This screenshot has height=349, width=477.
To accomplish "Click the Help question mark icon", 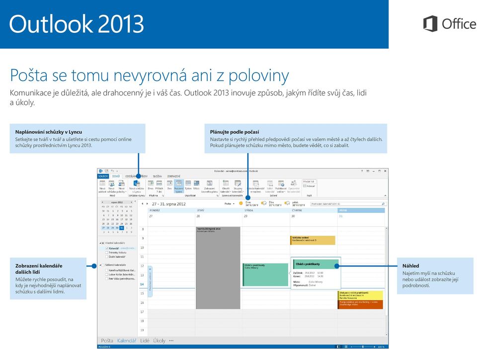I will tap(362, 171).
